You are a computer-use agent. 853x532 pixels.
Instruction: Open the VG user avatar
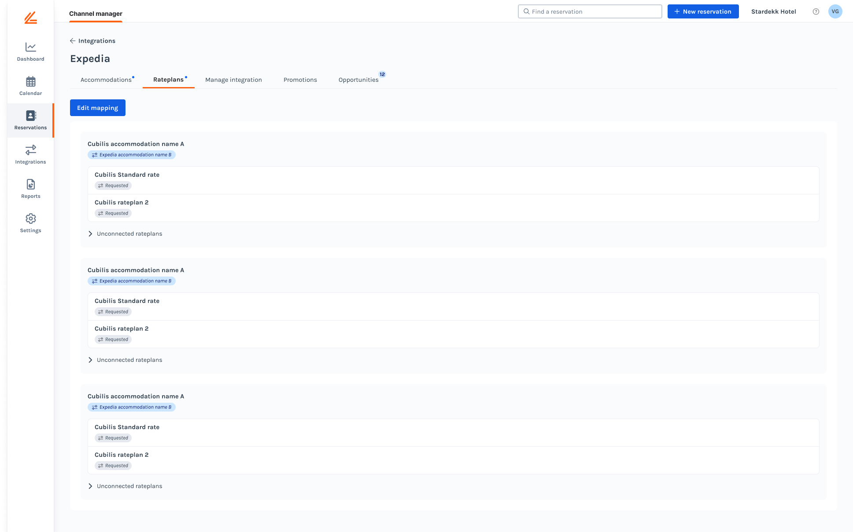click(x=835, y=12)
